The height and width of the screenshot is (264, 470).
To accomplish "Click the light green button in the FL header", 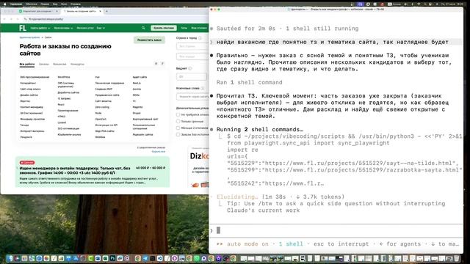I will tap(164, 28).
